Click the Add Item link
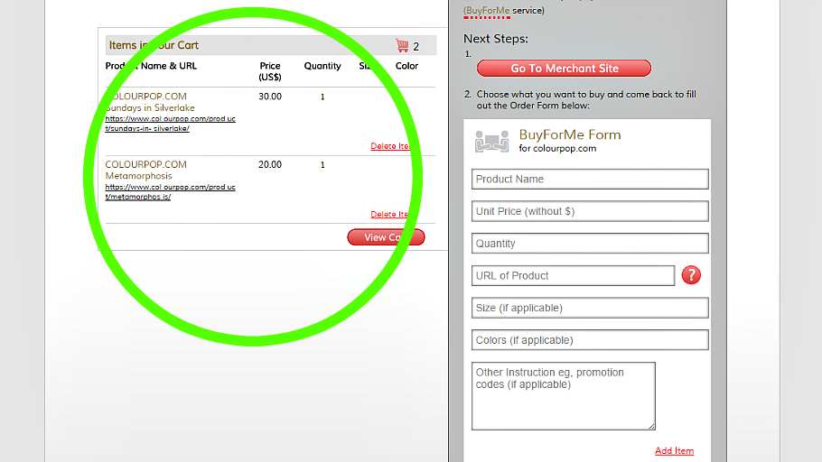Viewport: 822px width, 462px height. pos(674,450)
